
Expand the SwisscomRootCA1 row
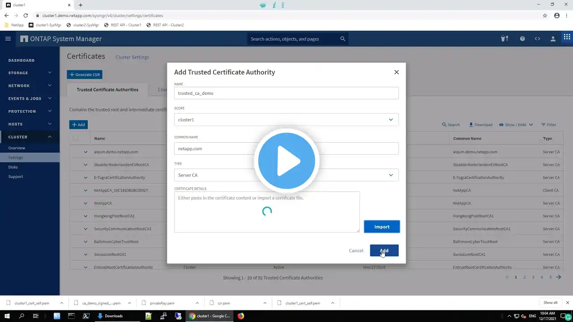coord(86,254)
